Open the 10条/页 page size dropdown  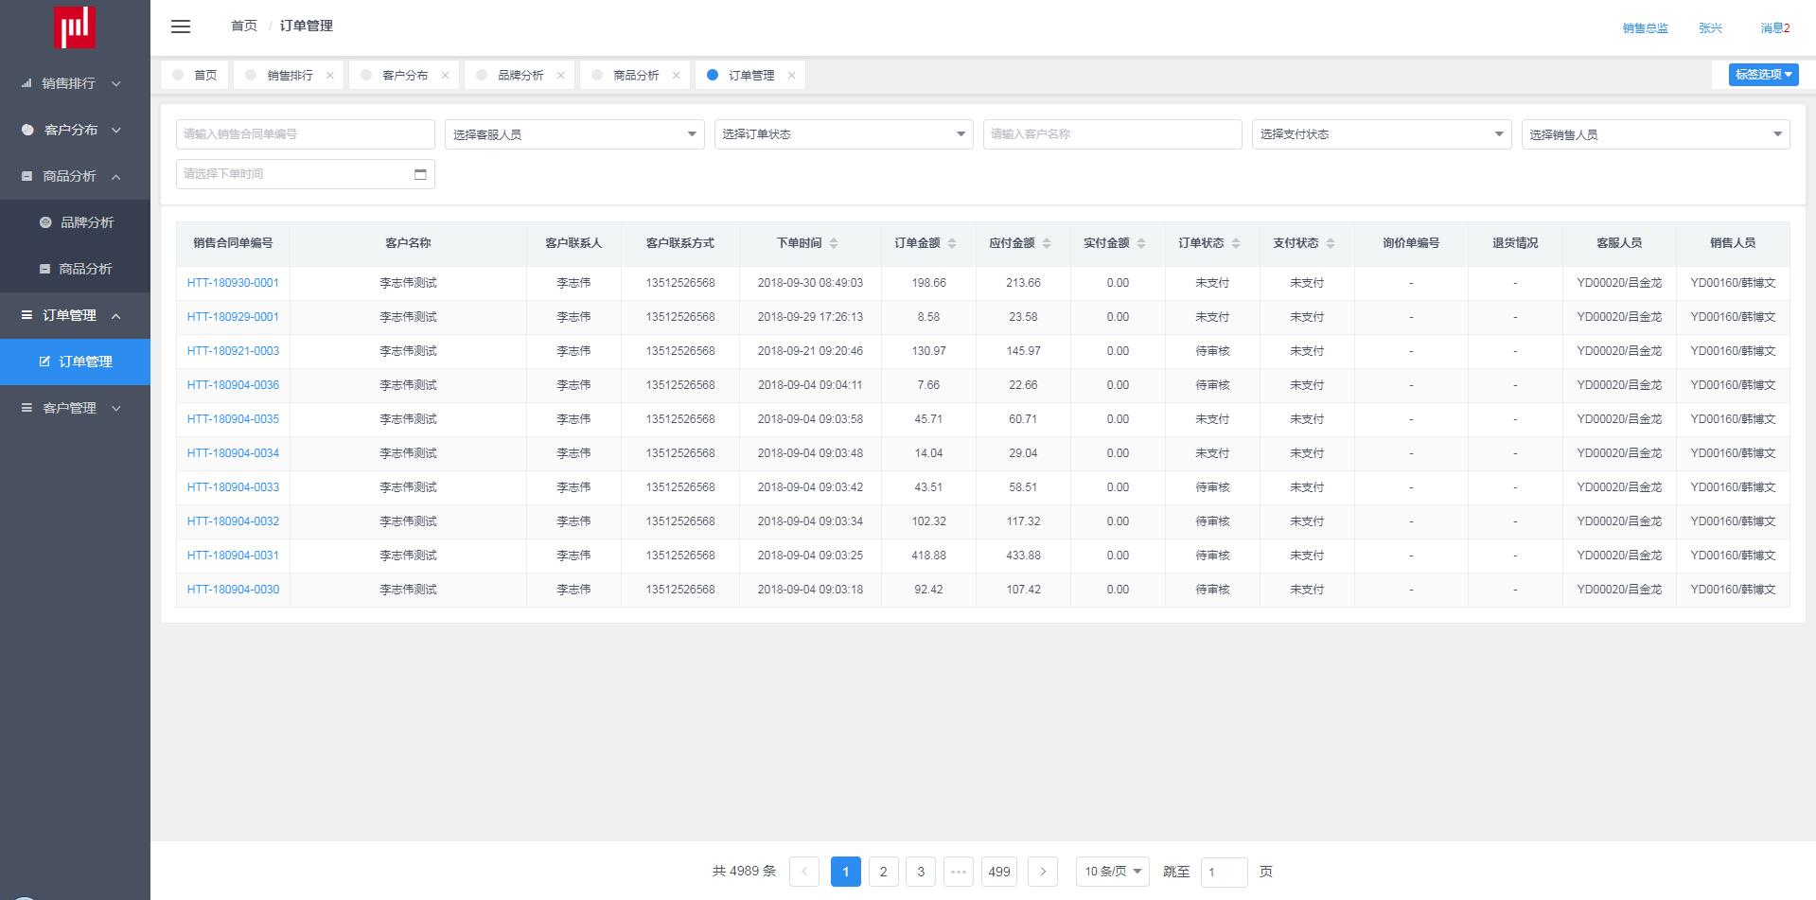pyautogui.click(x=1113, y=872)
